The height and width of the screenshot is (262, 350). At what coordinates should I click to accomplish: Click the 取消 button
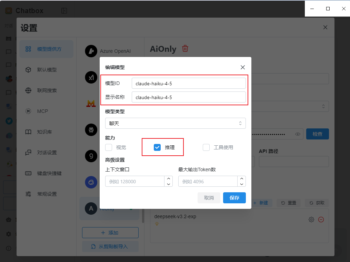[x=209, y=198]
